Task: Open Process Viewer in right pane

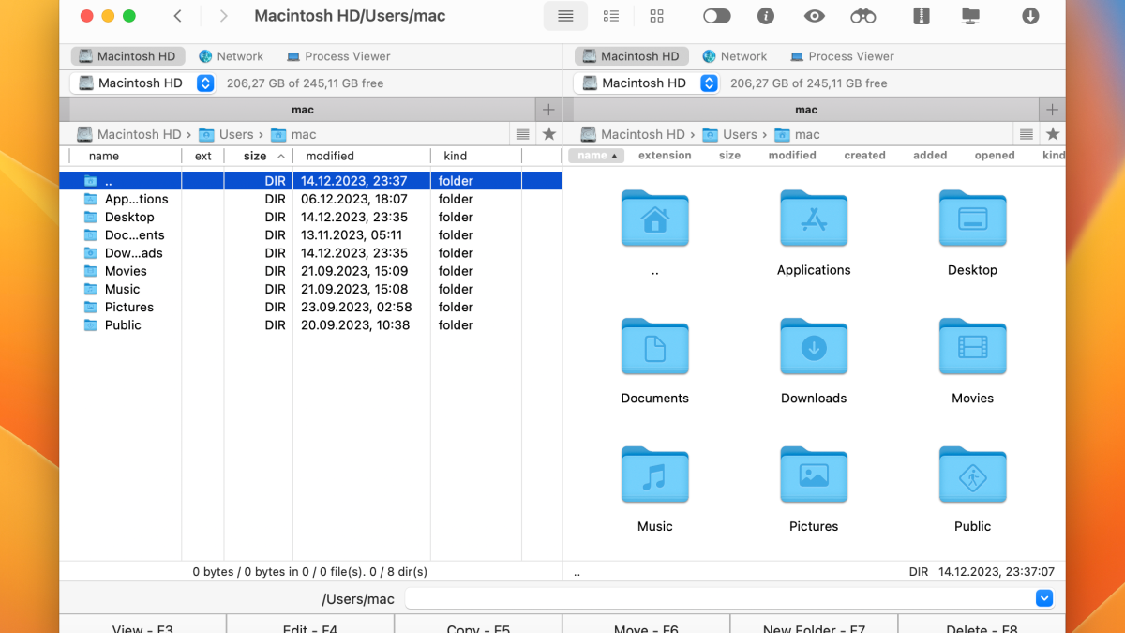Action: click(842, 56)
